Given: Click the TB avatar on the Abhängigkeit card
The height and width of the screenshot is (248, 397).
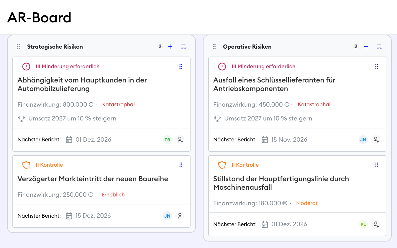Looking at the screenshot, I should 167,140.
